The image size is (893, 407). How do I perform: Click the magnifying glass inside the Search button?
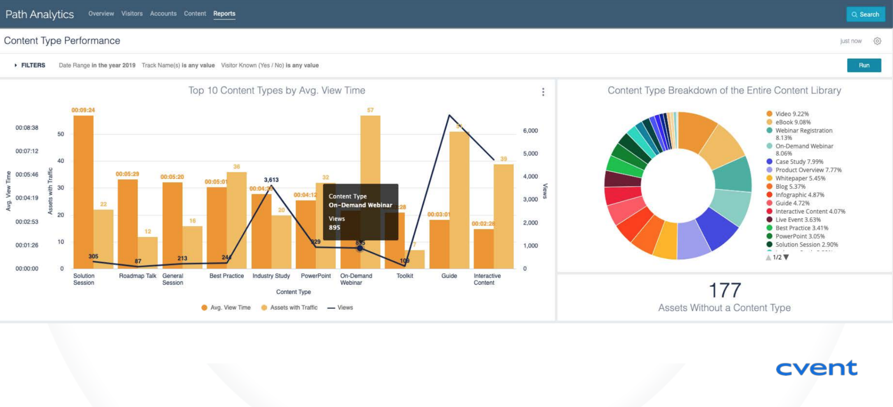(854, 14)
